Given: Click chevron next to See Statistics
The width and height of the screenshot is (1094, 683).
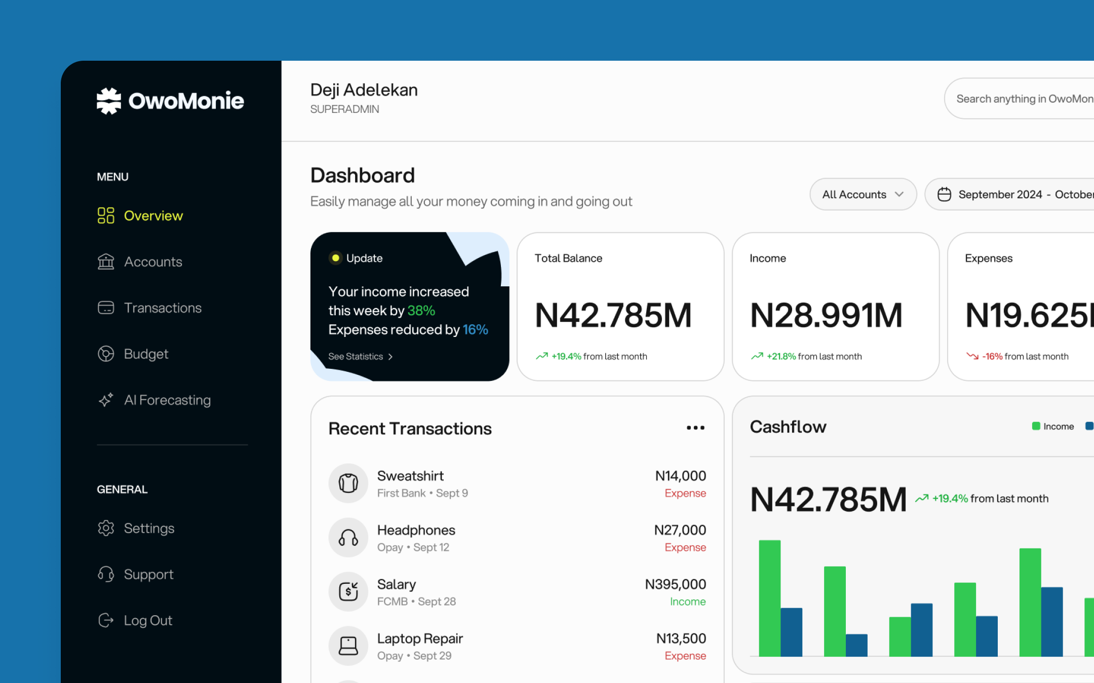Looking at the screenshot, I should click(x=390, y=357).
